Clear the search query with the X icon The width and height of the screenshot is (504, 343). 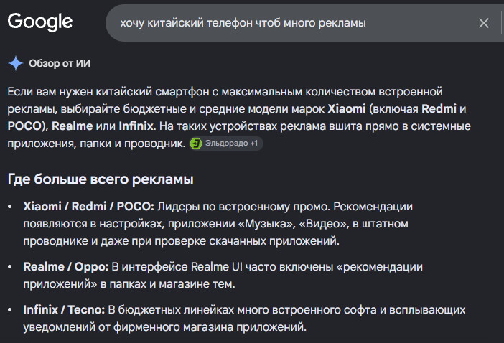[x=483, y=23]
